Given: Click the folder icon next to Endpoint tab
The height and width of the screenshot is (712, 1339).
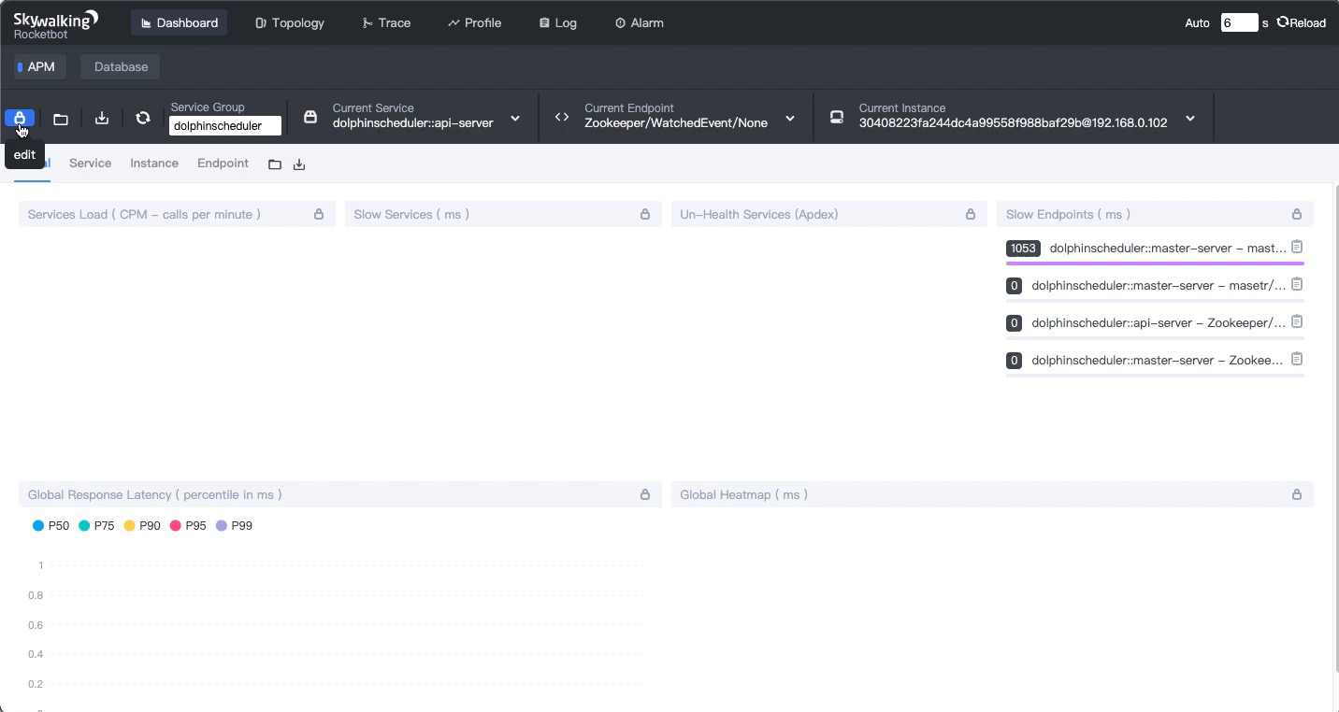Looking at the screenshot, I should [x=275, y=164].
